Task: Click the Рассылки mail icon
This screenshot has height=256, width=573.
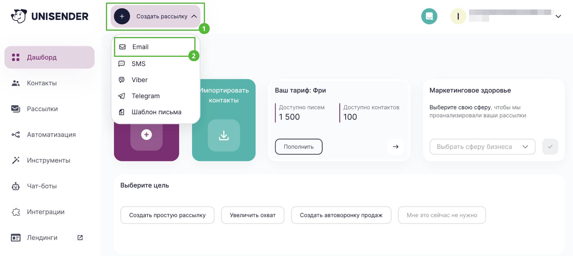Action: [16, 109]
